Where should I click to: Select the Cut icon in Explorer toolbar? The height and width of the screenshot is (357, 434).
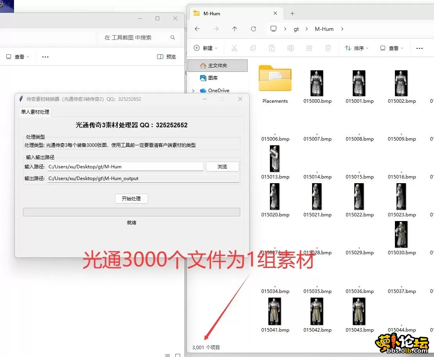[x=234, y=48]
